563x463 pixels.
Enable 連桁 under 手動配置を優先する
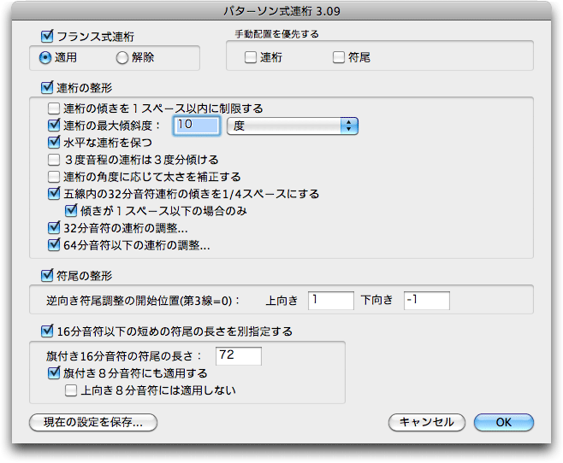click(250, 57)
